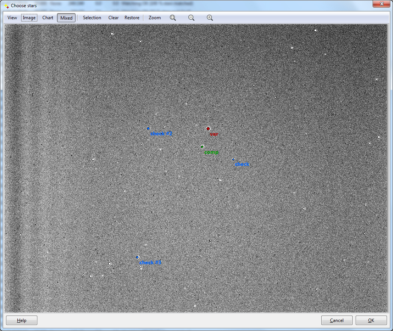Screen dimensions: 393x331
Task: Click the zoom to fit magnifier icon
Action: 173,18
